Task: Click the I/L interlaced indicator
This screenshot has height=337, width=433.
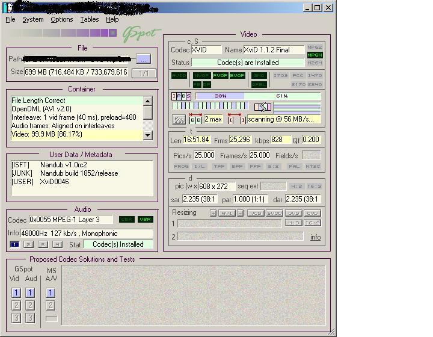Action: [200, 166]
